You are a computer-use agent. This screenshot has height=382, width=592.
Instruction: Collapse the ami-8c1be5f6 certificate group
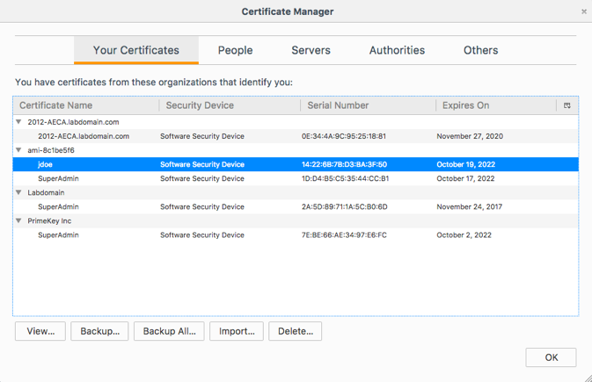click(19, 150)
